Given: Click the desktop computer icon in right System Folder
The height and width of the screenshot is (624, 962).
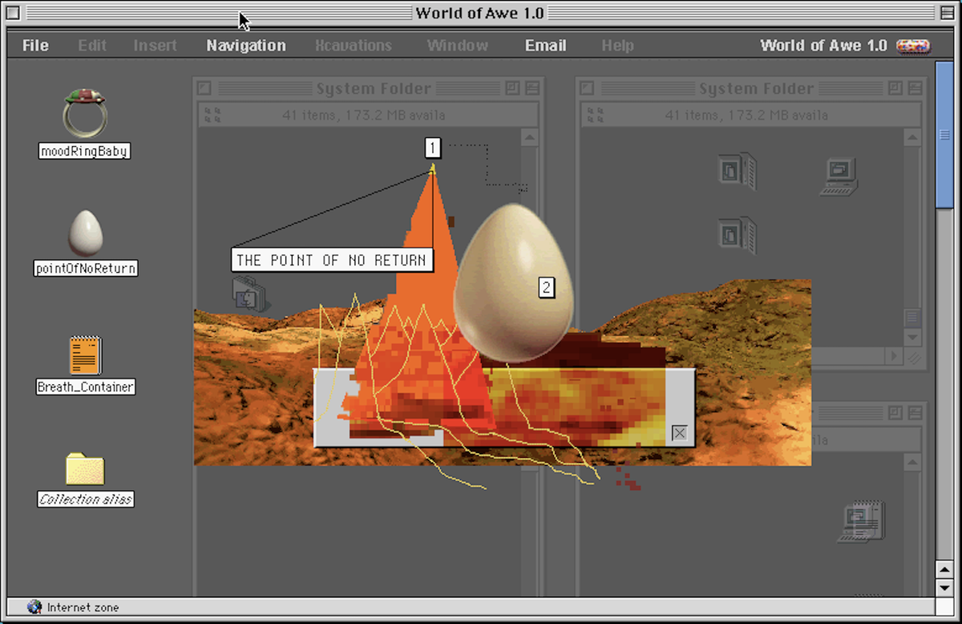Looking at the screenshot, I should 839,176.
